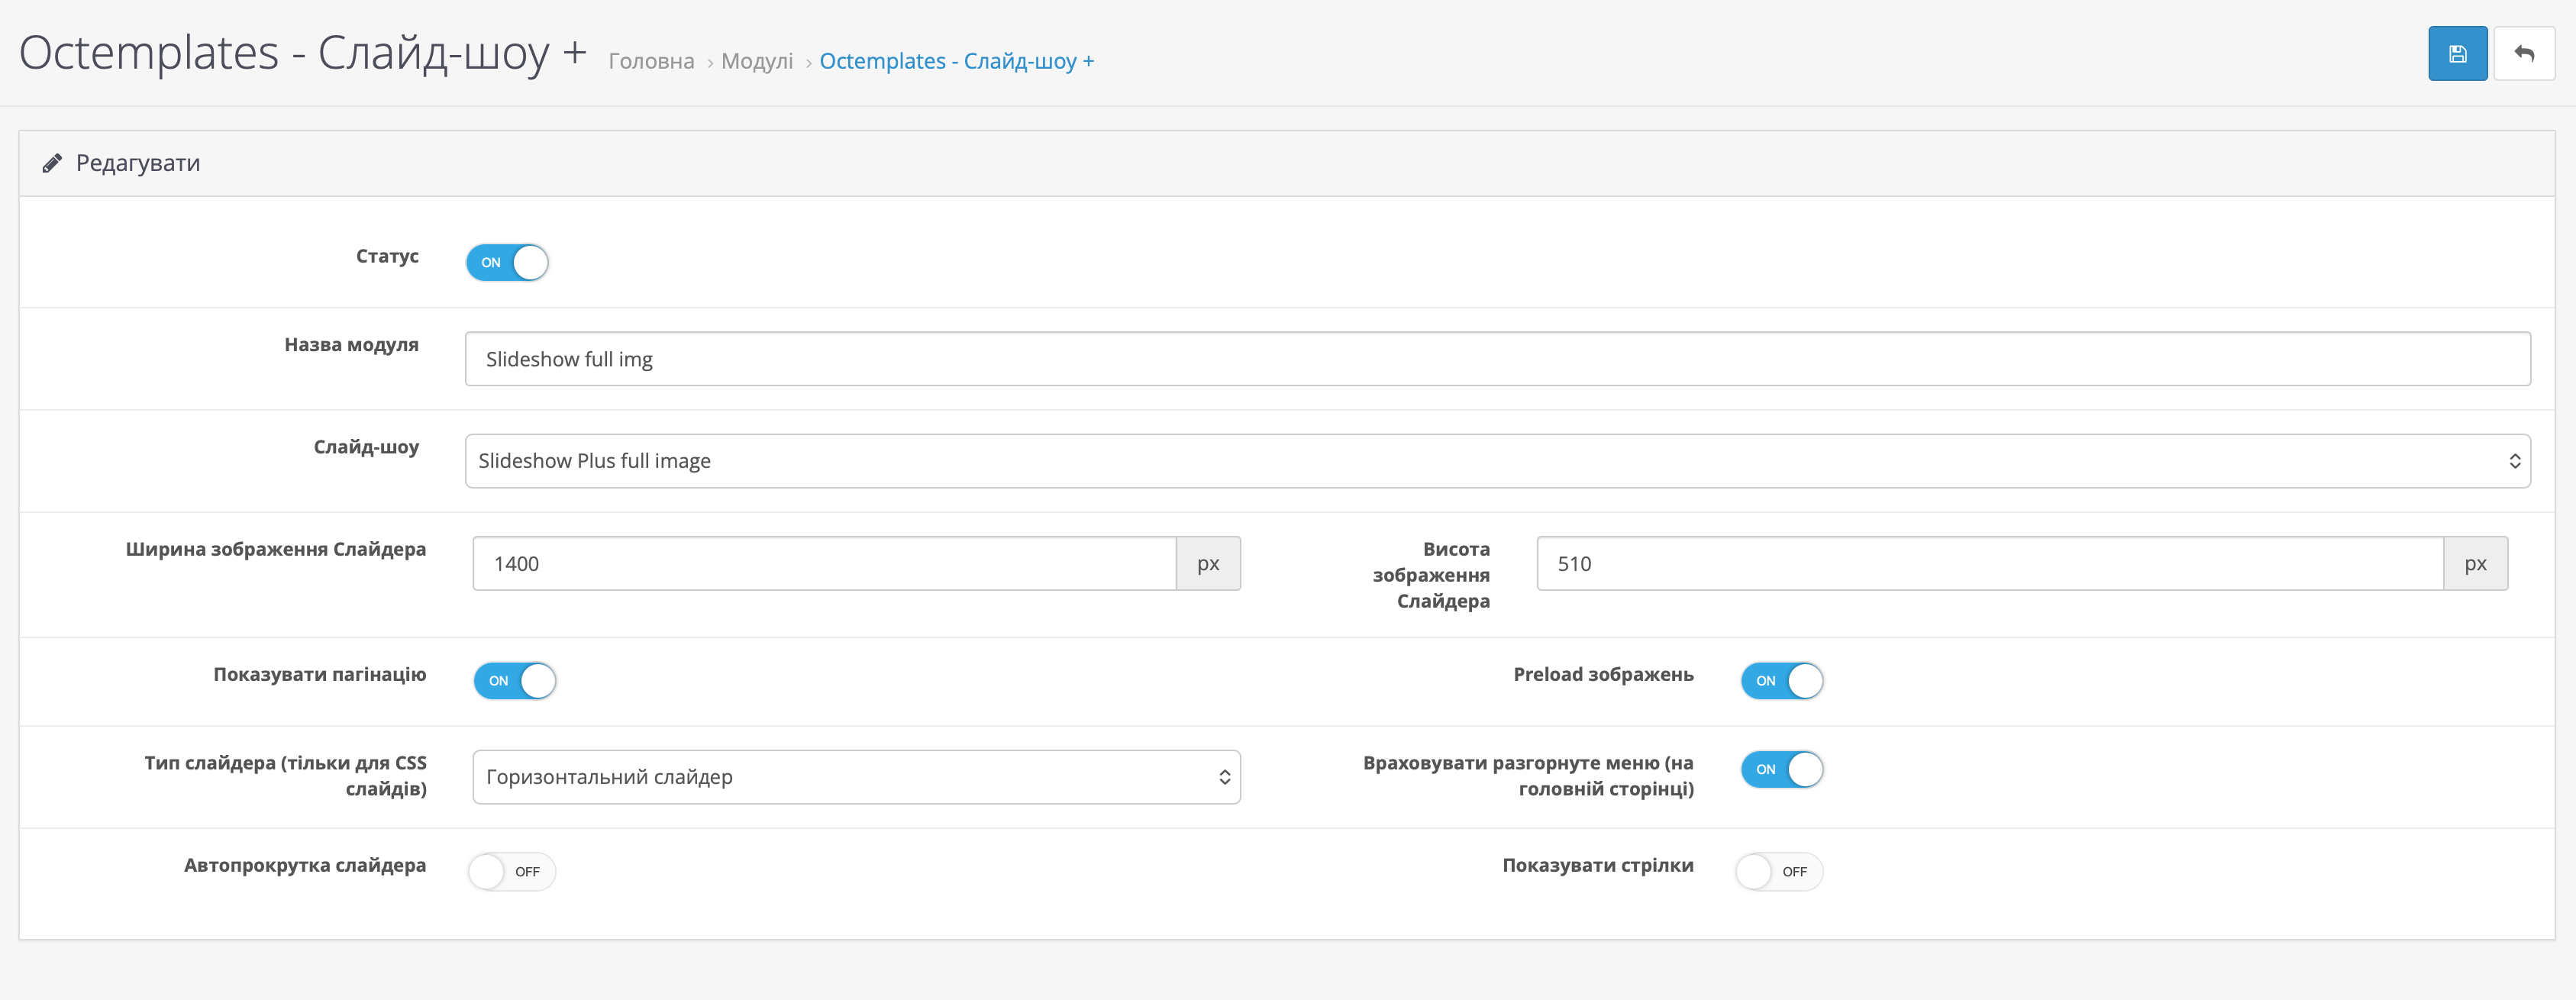The width and height of the screenshot is (2576, 1000).
Task: Click the px addon beside height field
Action: (x=2475, y=564)
